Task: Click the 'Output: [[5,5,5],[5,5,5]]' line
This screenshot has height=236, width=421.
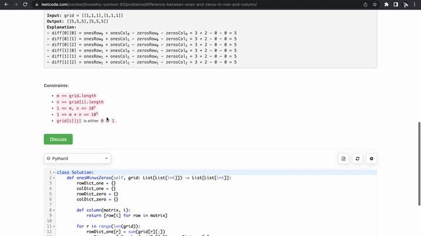Action: click(x=78, y=22)
